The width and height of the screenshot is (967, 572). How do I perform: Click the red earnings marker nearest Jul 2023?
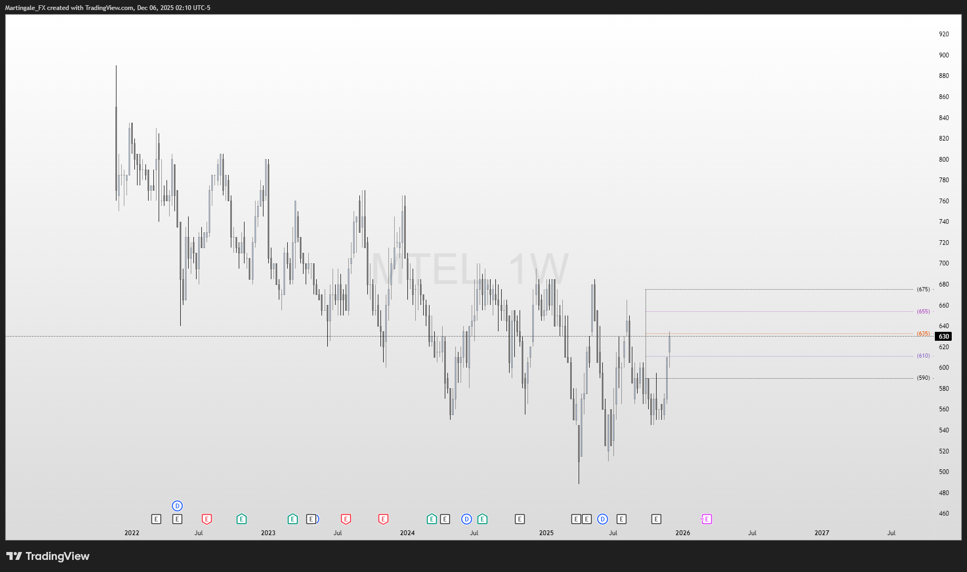point(346,519)
